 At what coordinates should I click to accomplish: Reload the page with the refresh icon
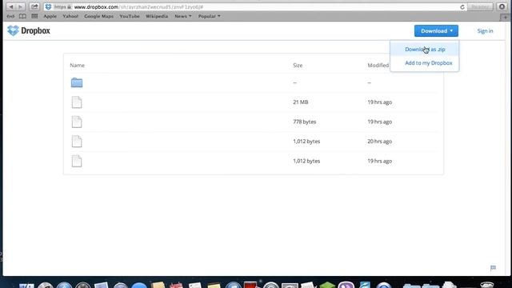point(462,7)
